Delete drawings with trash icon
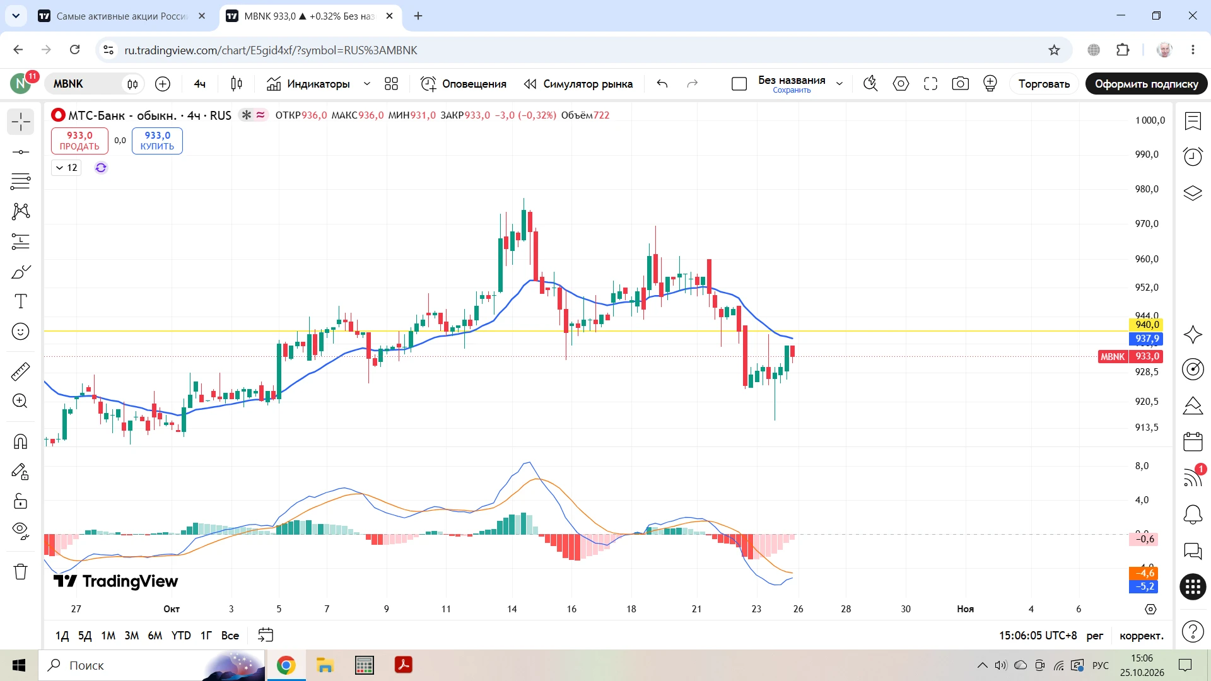Screen dimensions: 1211x681 click(x=20, y=571)
